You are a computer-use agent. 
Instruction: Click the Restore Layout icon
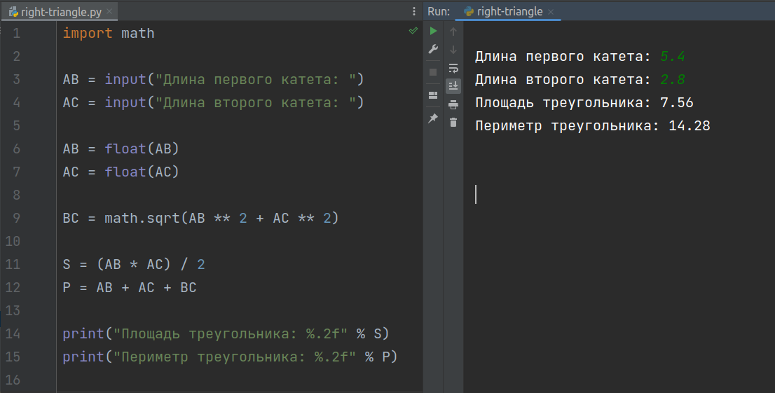[433, 95]
